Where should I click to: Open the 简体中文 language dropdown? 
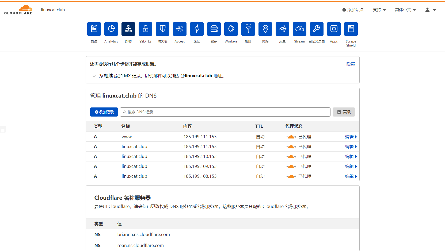[405, 10]
